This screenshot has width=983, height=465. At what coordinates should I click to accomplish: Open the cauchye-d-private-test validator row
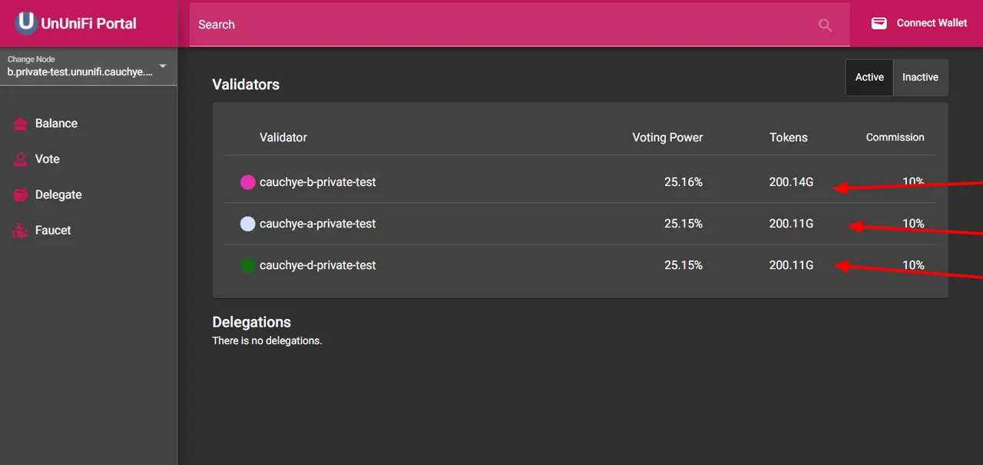(581, 266)
